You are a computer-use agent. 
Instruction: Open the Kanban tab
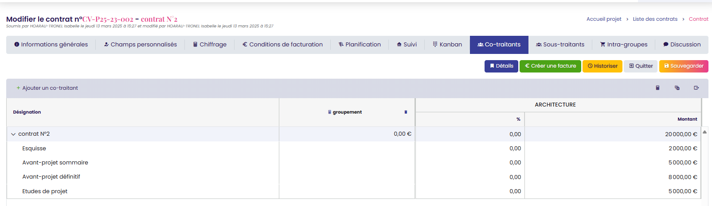447,45
